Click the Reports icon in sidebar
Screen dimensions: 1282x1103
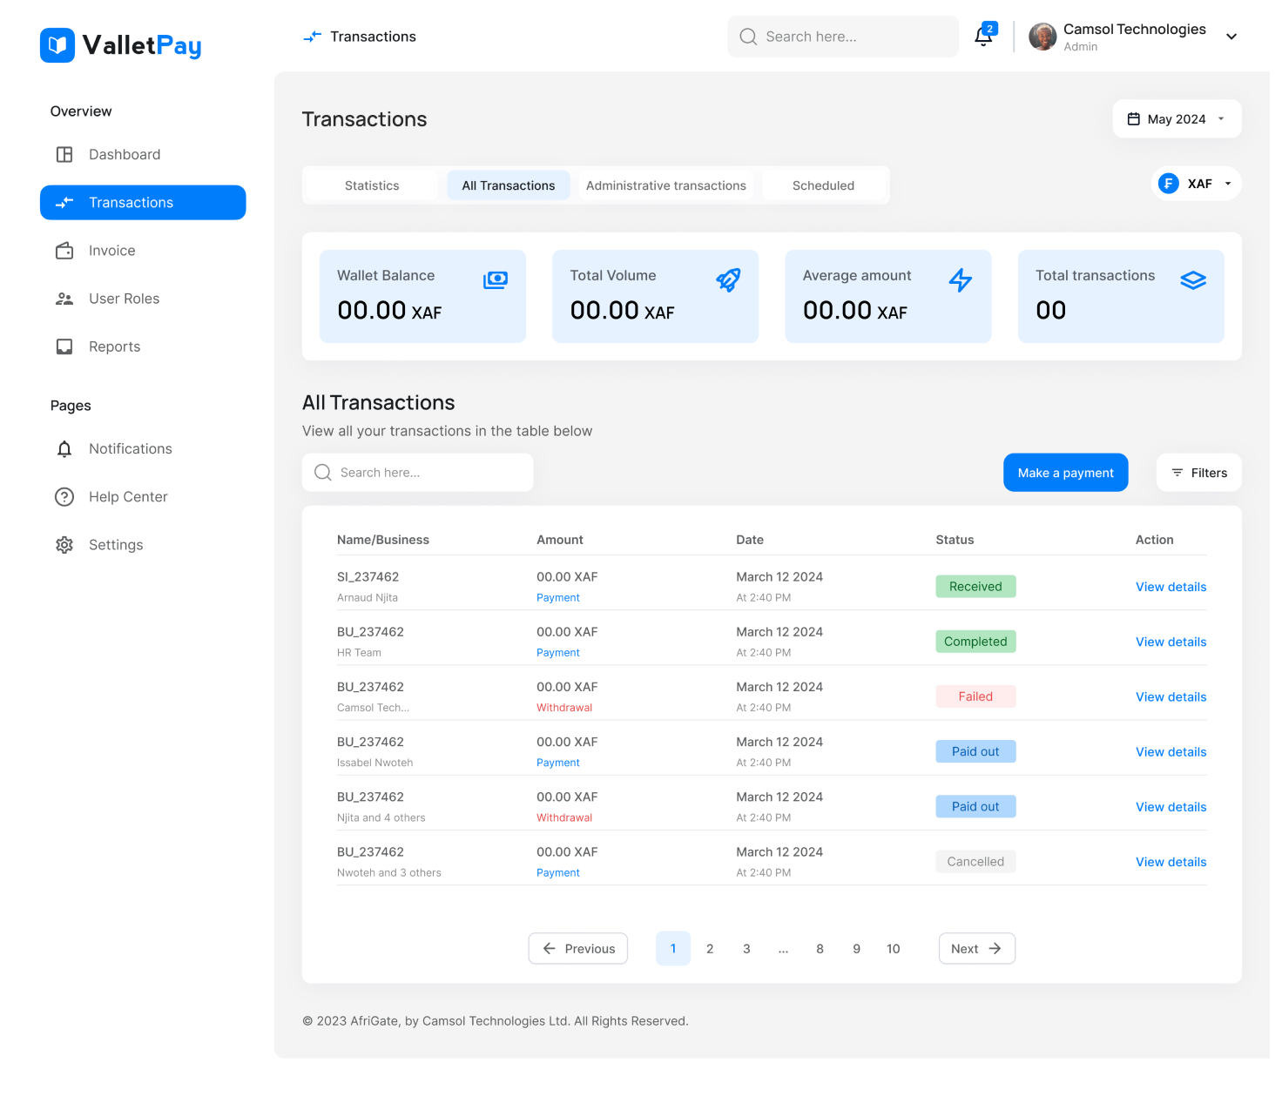pos(64,346)
